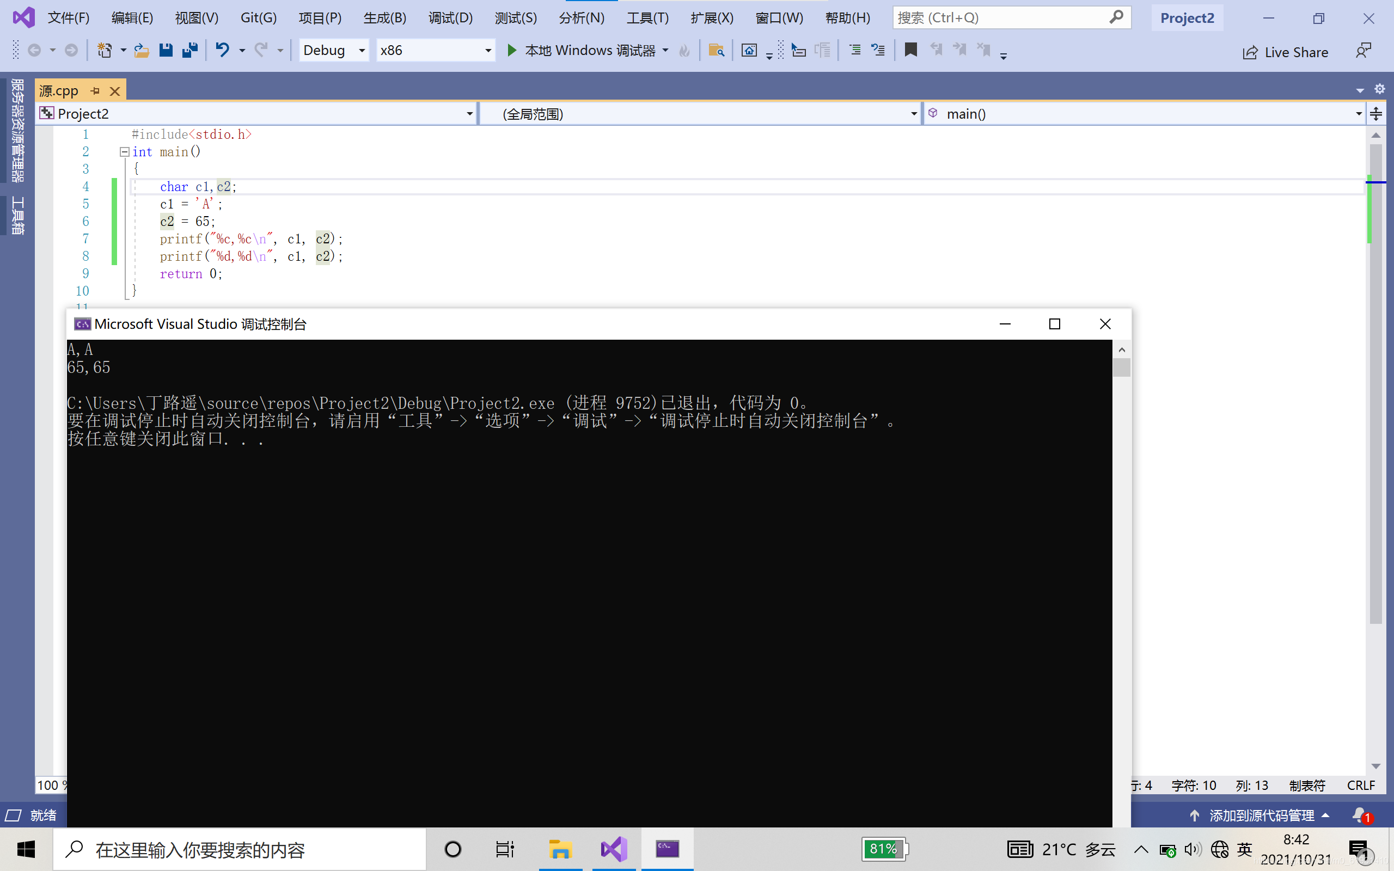Toggle a bookmark on the current line
The width and height of the screenshot is (1394, 871).
[910, 50]
